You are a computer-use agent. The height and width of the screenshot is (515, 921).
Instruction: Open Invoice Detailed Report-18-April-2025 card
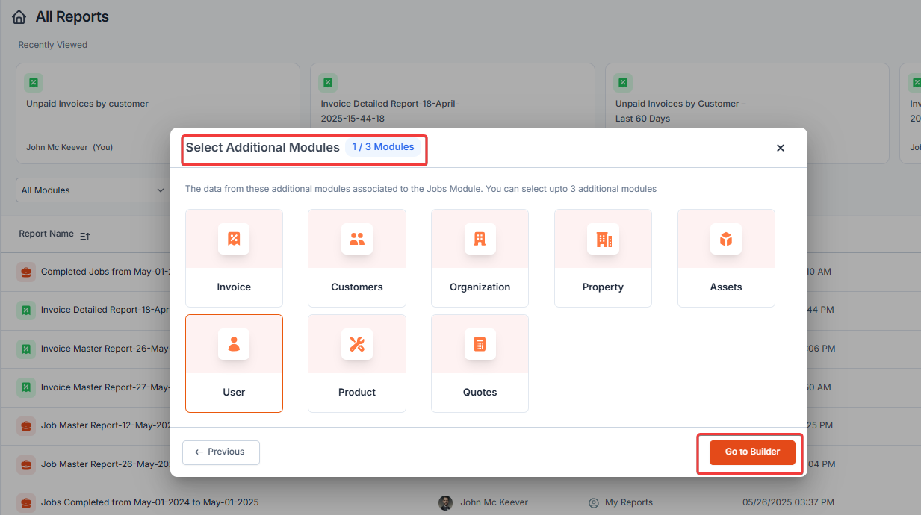click(x=453, y=113)
